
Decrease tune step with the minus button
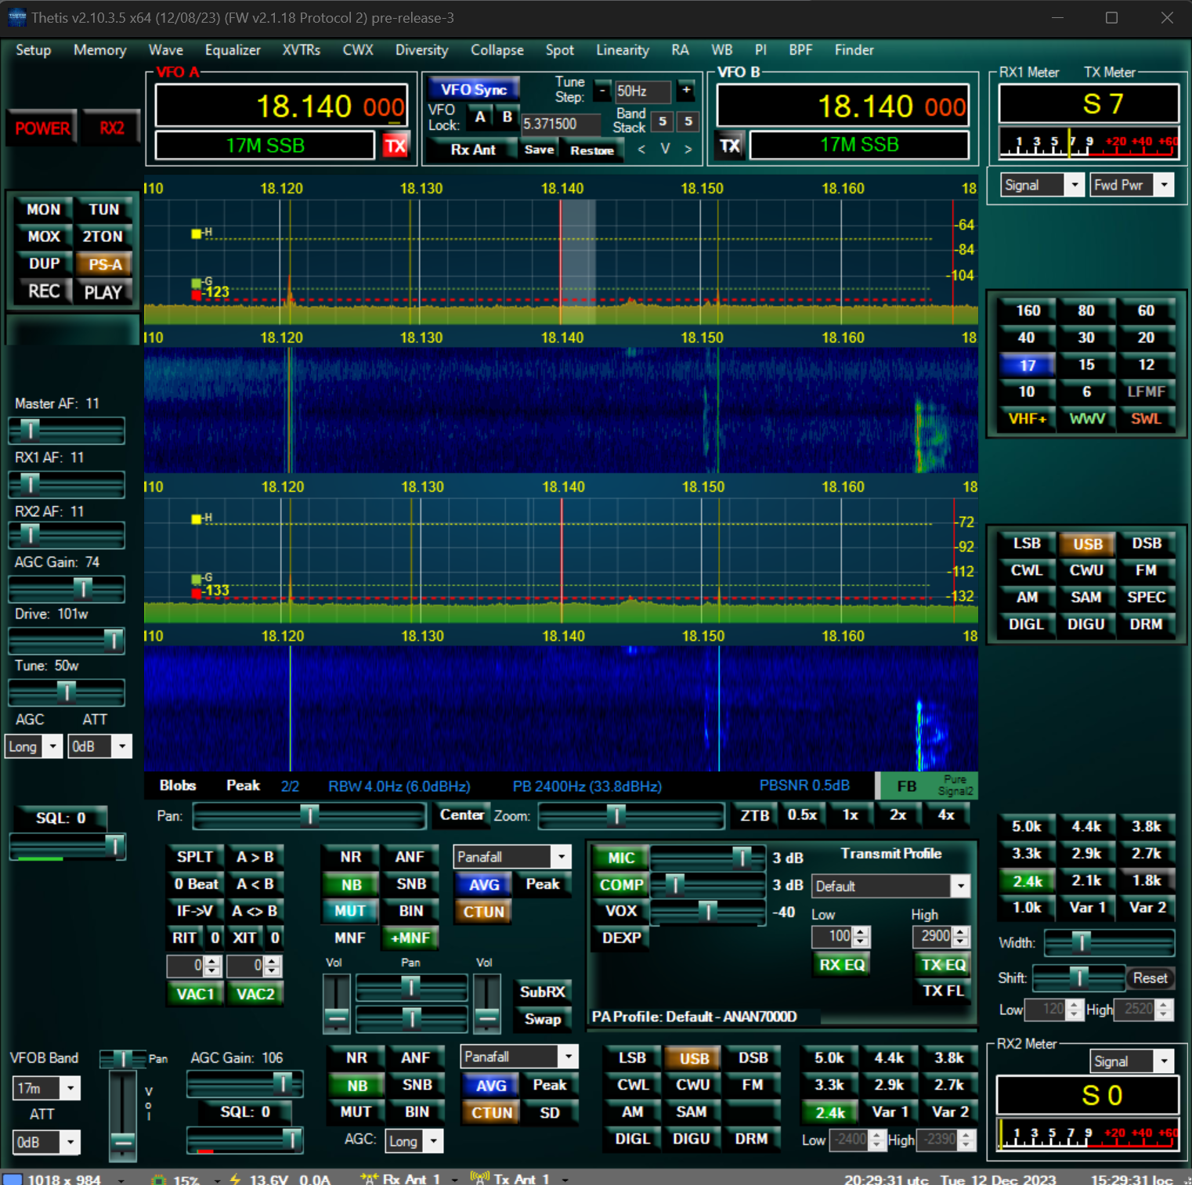point(602,91)
